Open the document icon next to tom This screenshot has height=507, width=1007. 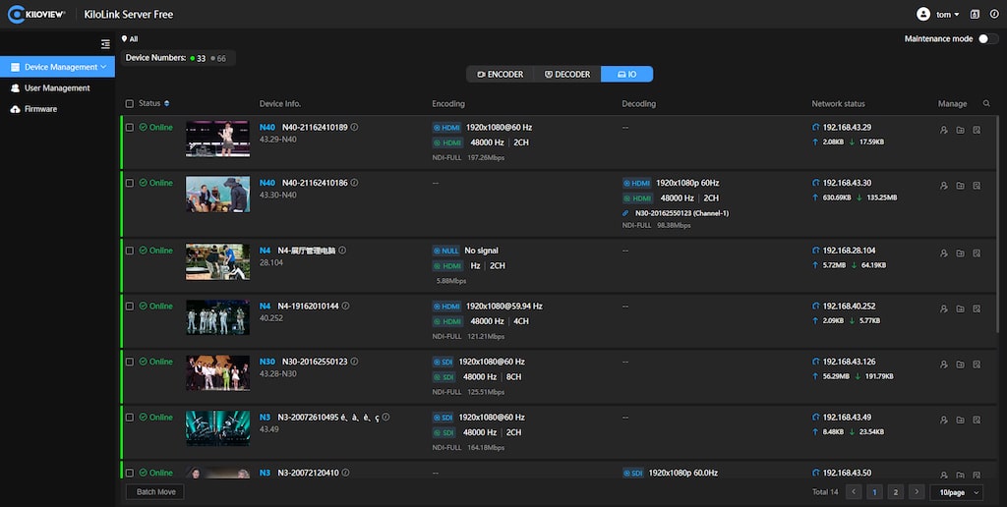tap(975, 15)
